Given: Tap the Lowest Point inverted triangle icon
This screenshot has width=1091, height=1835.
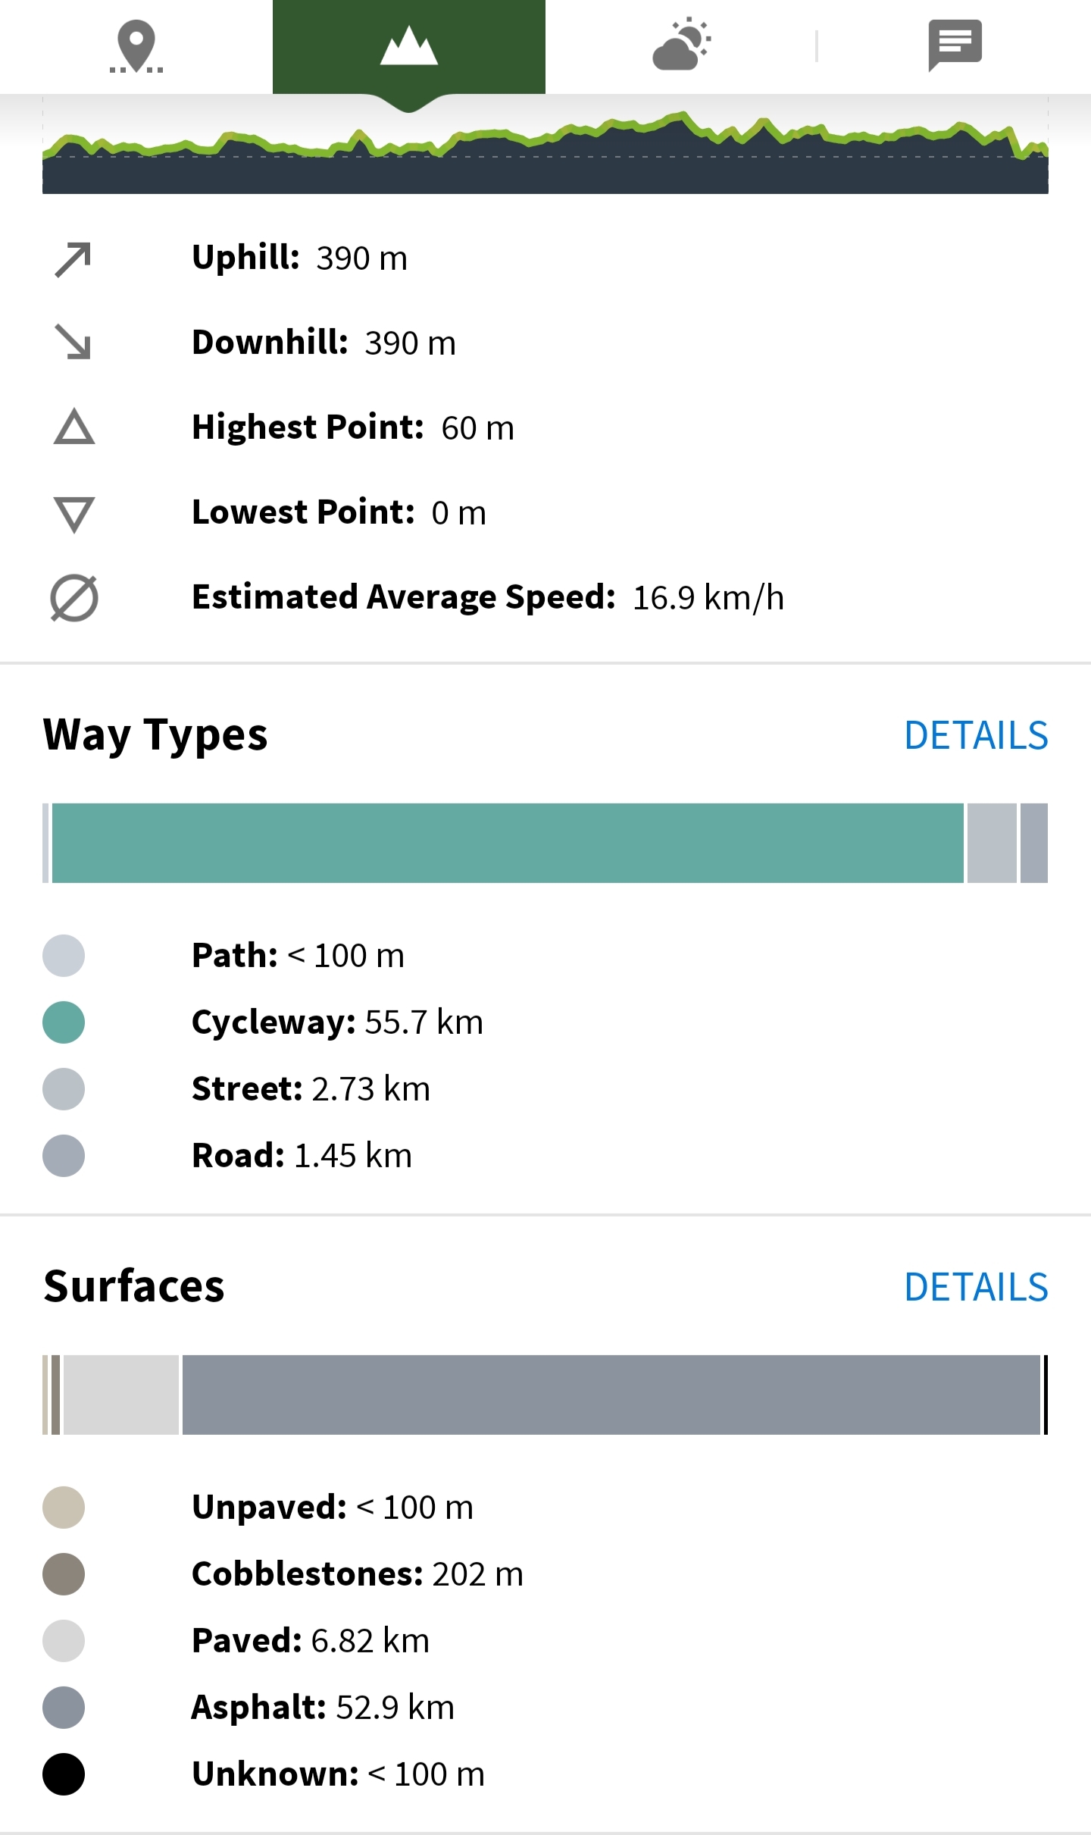Looking at the screenshot, I should tap(74, 514).
